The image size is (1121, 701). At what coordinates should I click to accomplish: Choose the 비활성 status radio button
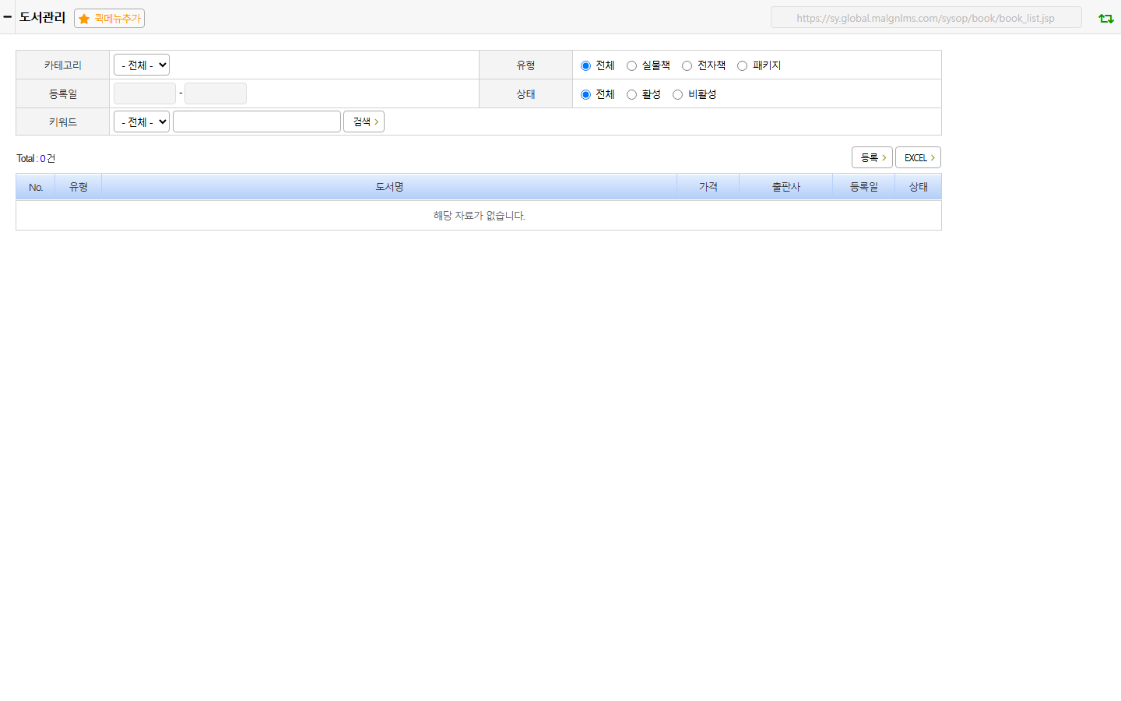coord(677,94)
